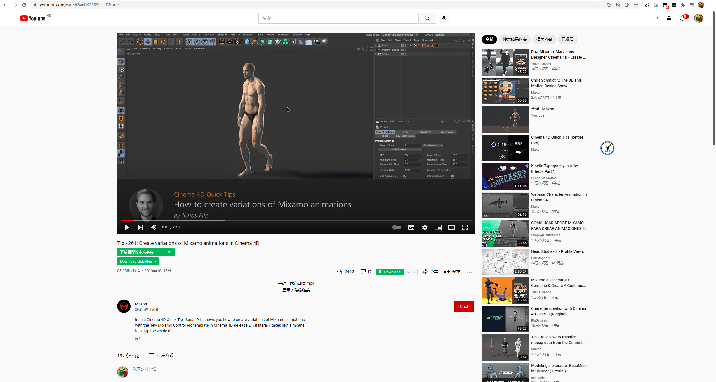716x382 pixels.
Task: Mute the video volume
Action: 154,227
